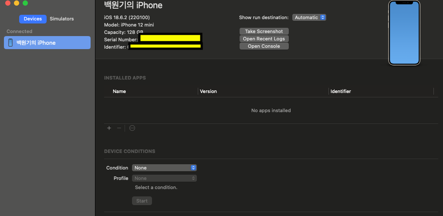
Task: Click the Connected group label in sidebar
Action: (20, 31)
